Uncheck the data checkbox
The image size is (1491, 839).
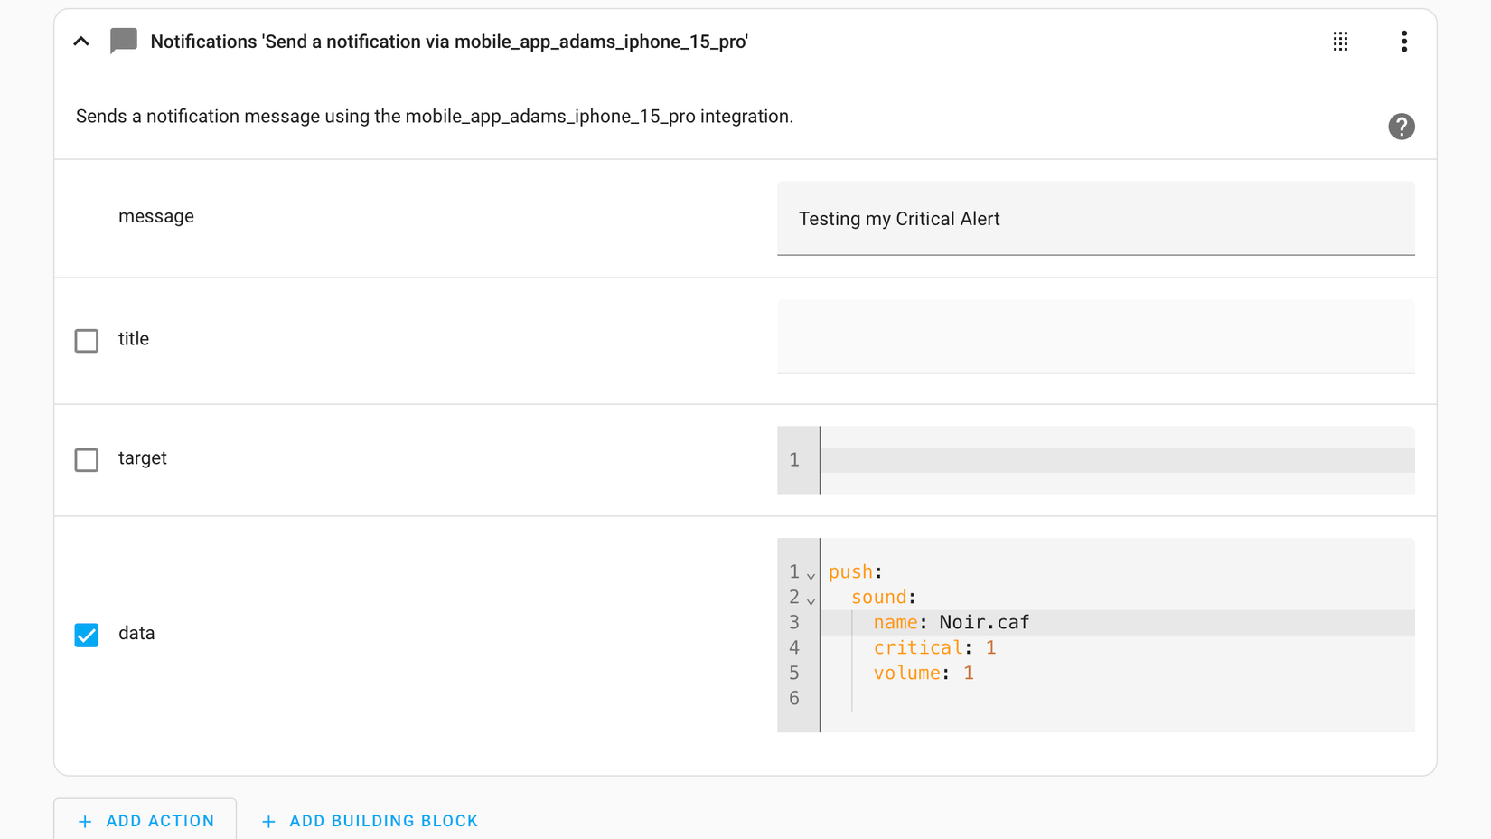pyautogui.click(x=86, y=635)
